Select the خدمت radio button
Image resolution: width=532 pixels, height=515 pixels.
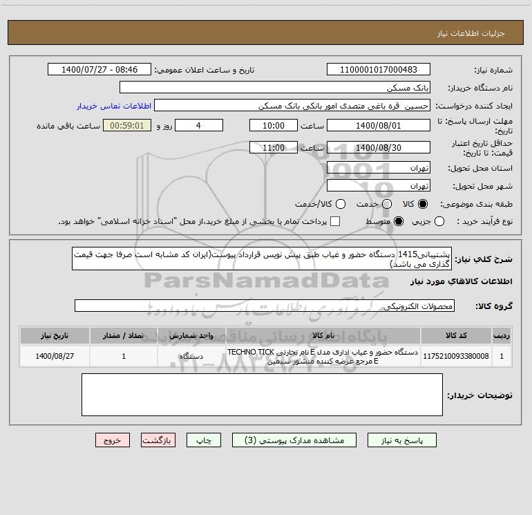click(387, 204)
